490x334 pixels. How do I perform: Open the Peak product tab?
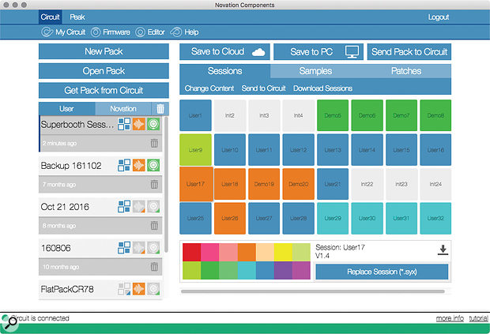point(77,17)
